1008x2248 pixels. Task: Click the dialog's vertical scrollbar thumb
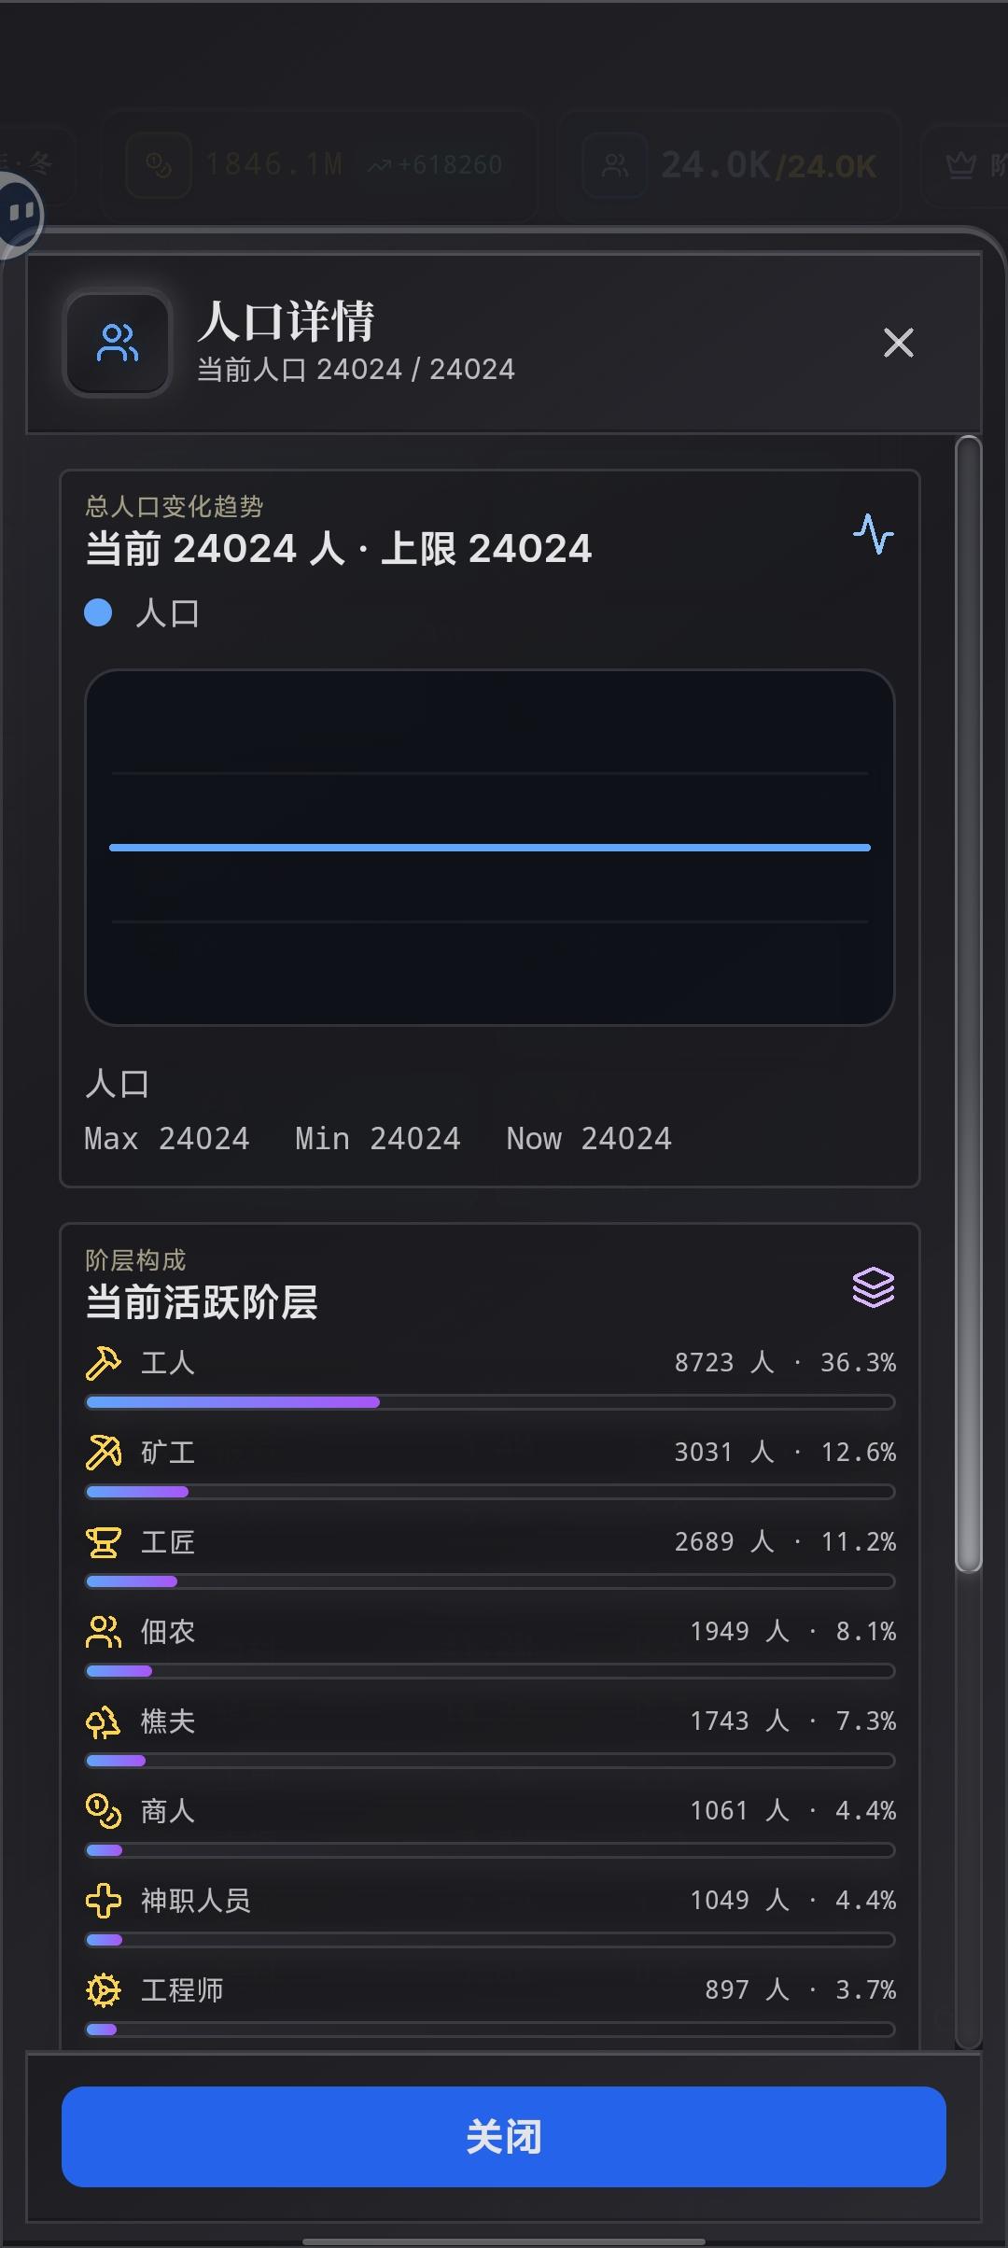[969, 1004]
